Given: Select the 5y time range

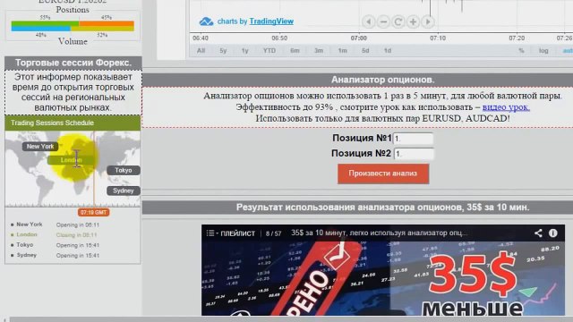Looking at the screenshot, I should [x=223, y=51].
